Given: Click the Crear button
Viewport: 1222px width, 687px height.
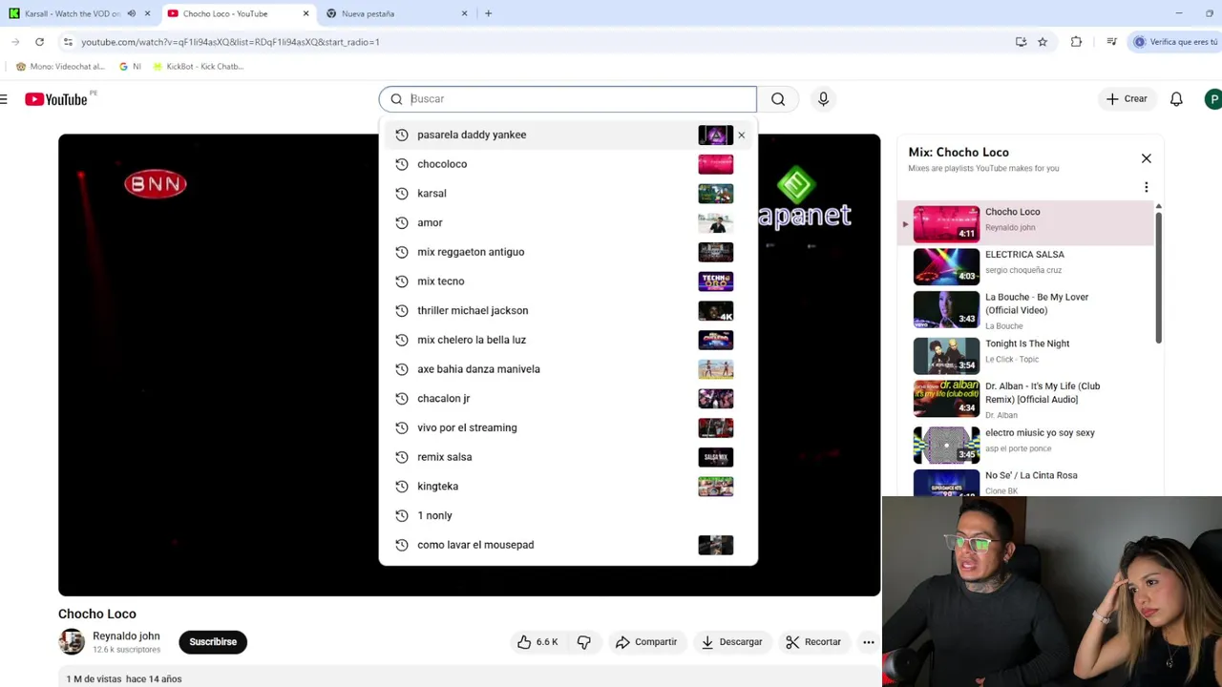Looking at the screenshot, I should [1127, 98].
